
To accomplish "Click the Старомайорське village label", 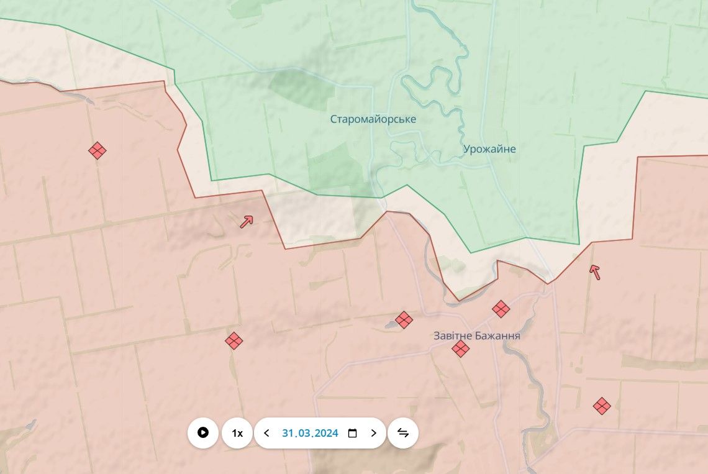I will 373,119.
